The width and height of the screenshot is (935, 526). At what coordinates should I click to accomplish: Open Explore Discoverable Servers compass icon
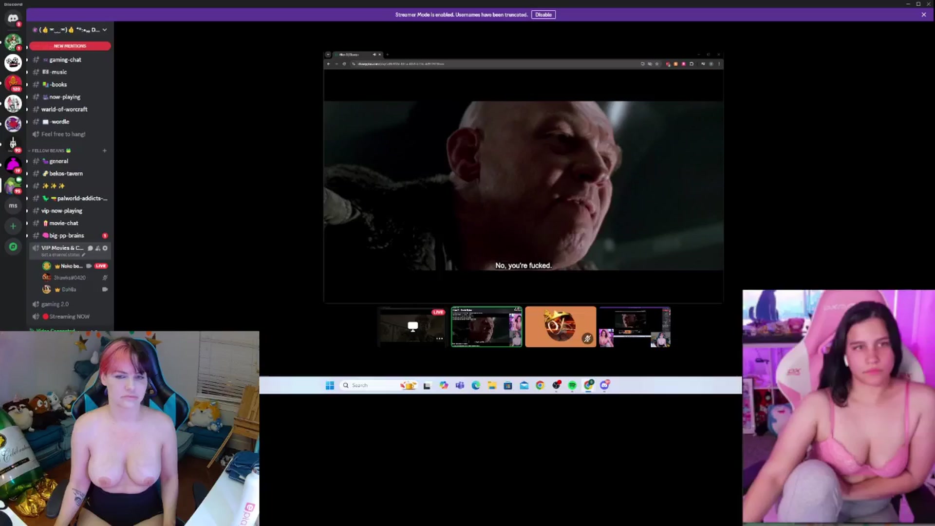(13, 246)
